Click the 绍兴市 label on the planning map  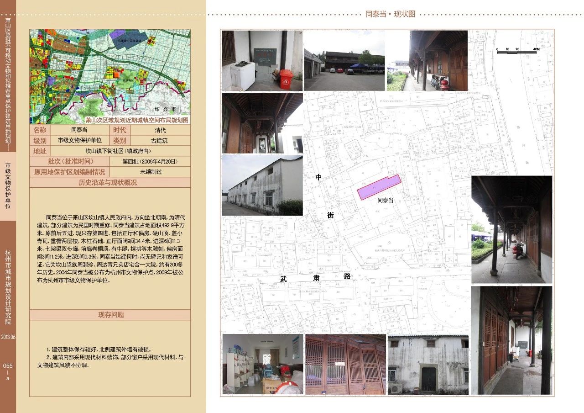pyautogui.click(x=165, y=109)
